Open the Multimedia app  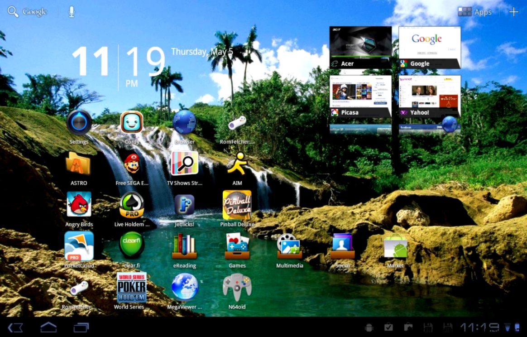290,247
